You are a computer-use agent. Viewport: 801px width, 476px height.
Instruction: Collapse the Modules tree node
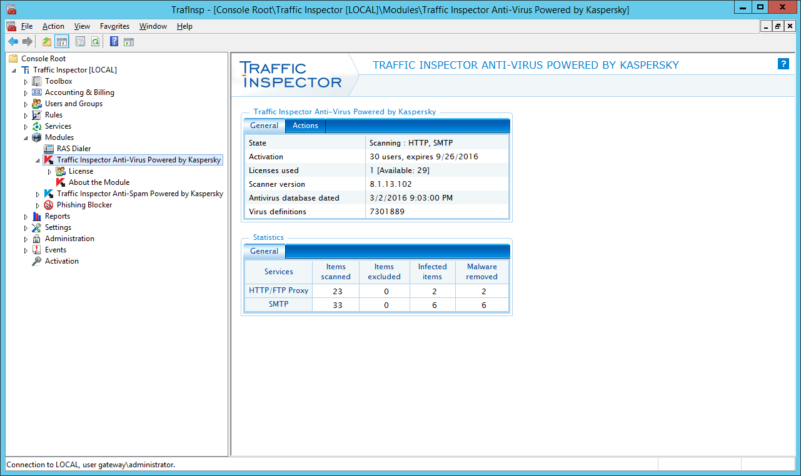(26, 138)
